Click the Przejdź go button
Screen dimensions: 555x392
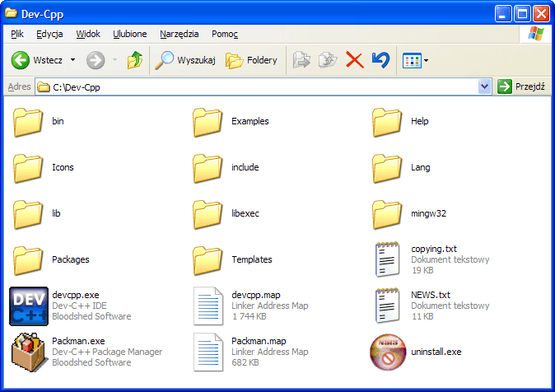[x=521, y=86]
